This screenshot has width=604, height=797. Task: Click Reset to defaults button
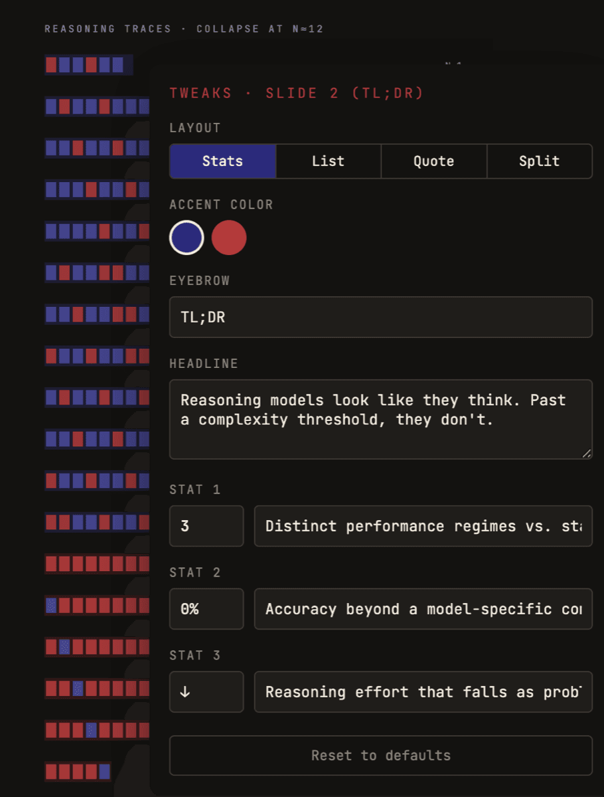coord(381,755)
